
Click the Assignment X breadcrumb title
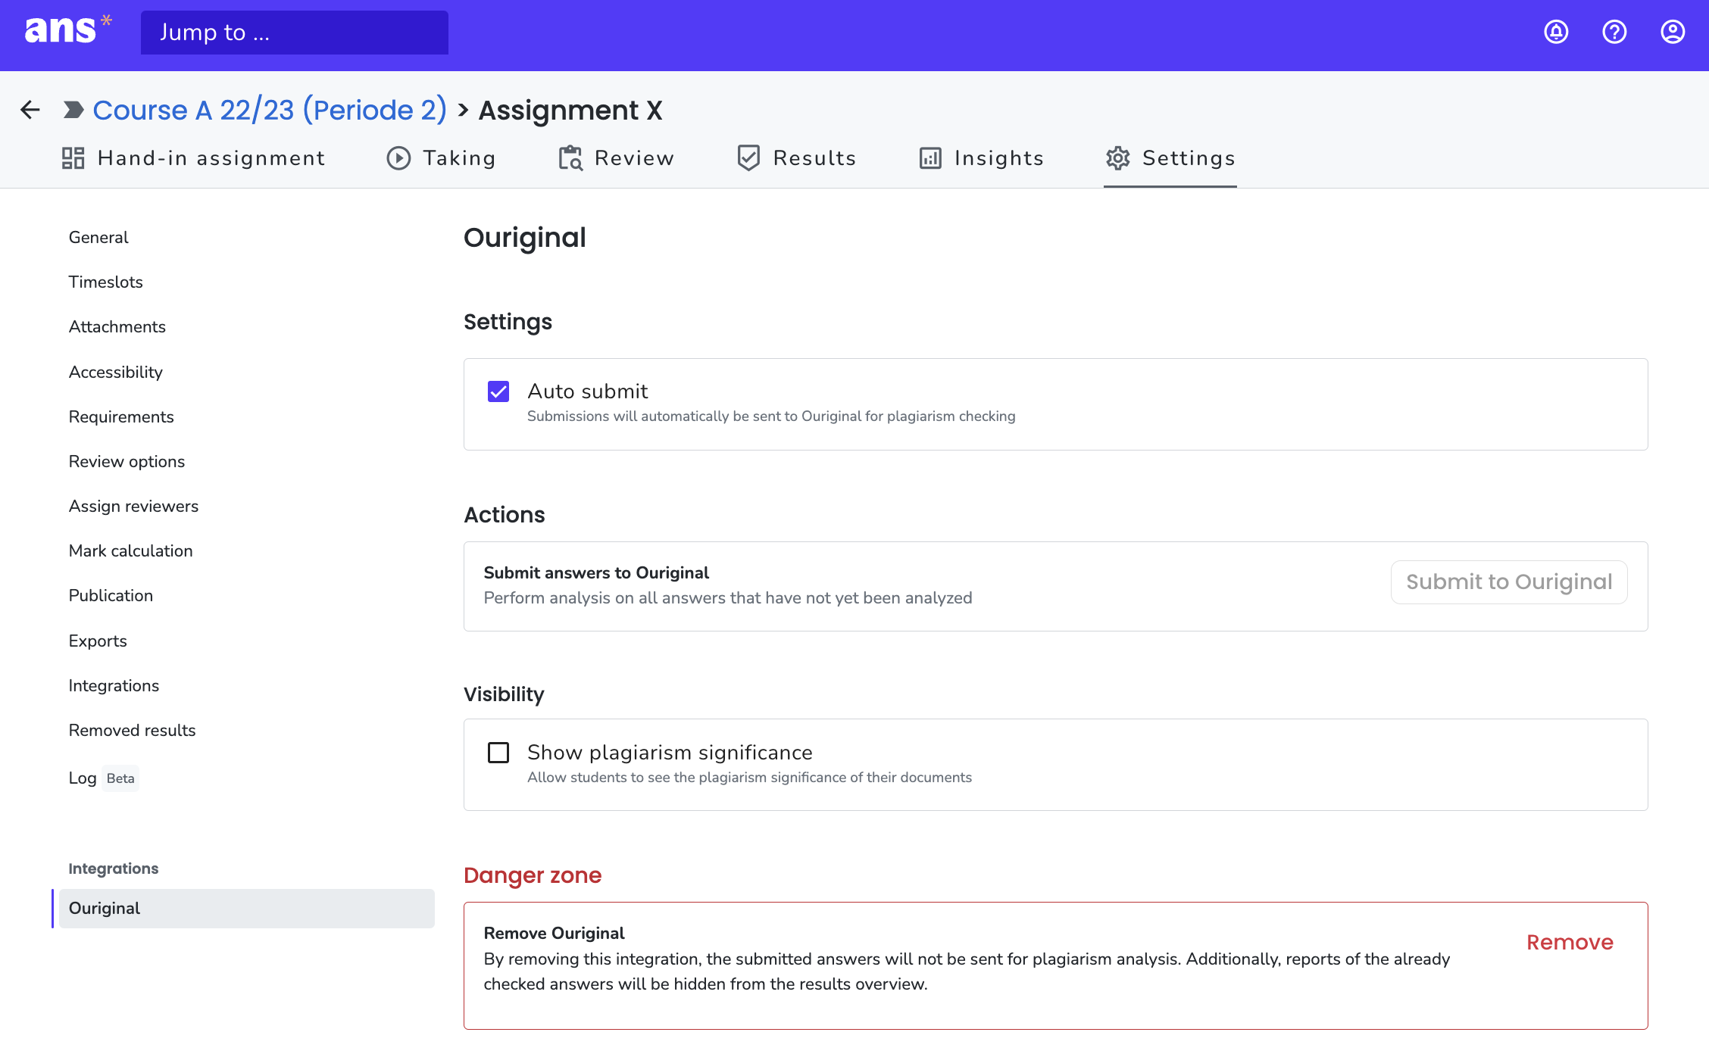(570, 110)
